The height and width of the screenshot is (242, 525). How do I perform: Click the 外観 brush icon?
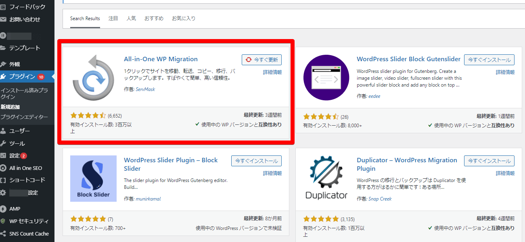pos(3,64)
